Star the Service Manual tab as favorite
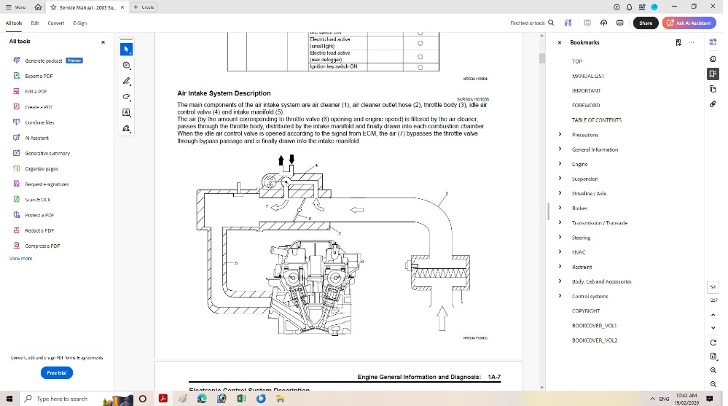 [53, 7]
